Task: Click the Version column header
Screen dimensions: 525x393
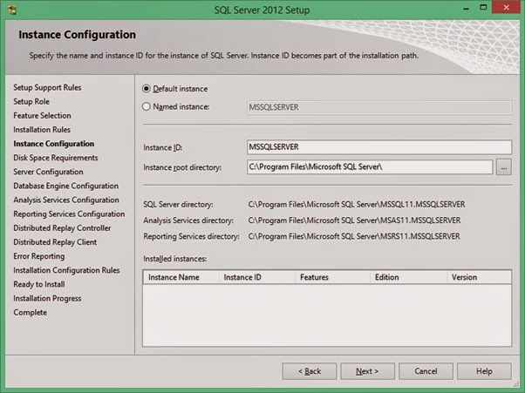Action: coord(479,277)
